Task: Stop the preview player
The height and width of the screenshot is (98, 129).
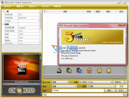Action: [27, 90]
